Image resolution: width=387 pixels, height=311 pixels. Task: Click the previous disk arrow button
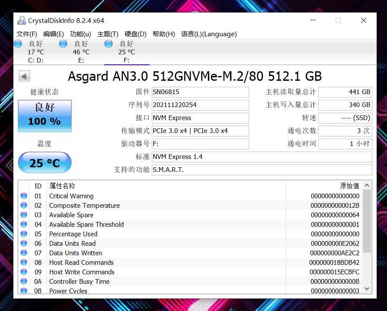(x=25, y=76)
